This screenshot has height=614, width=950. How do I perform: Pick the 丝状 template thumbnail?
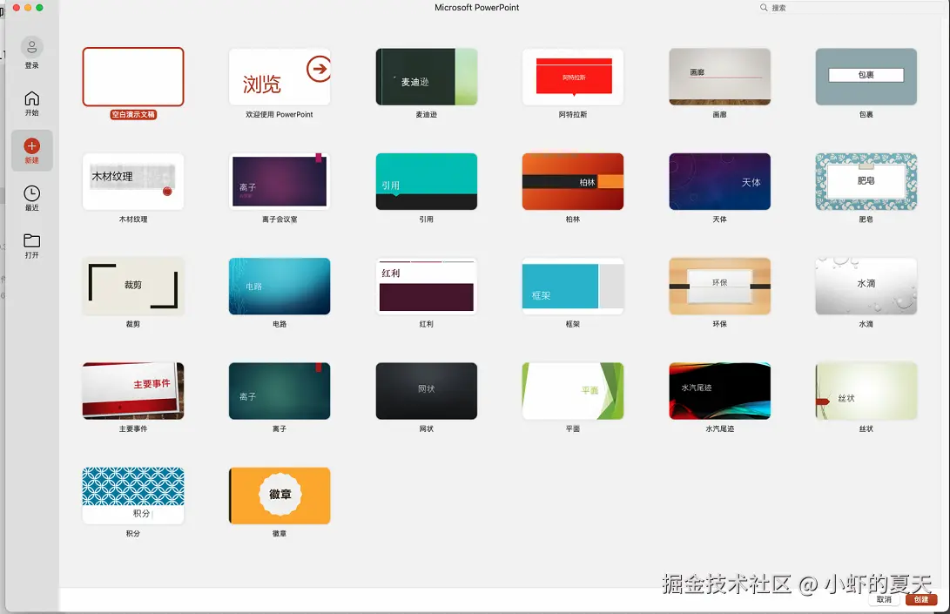[866, 391]
